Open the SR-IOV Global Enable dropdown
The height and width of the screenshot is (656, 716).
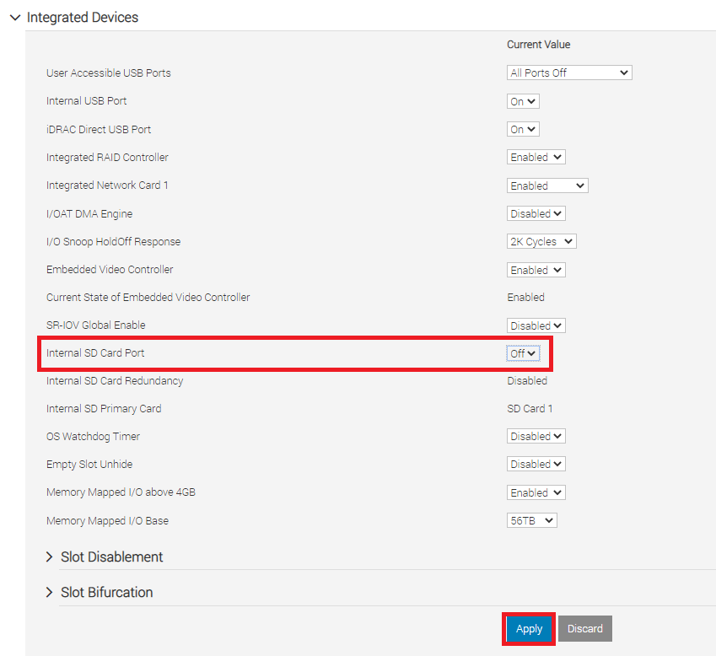coord(536,325)
